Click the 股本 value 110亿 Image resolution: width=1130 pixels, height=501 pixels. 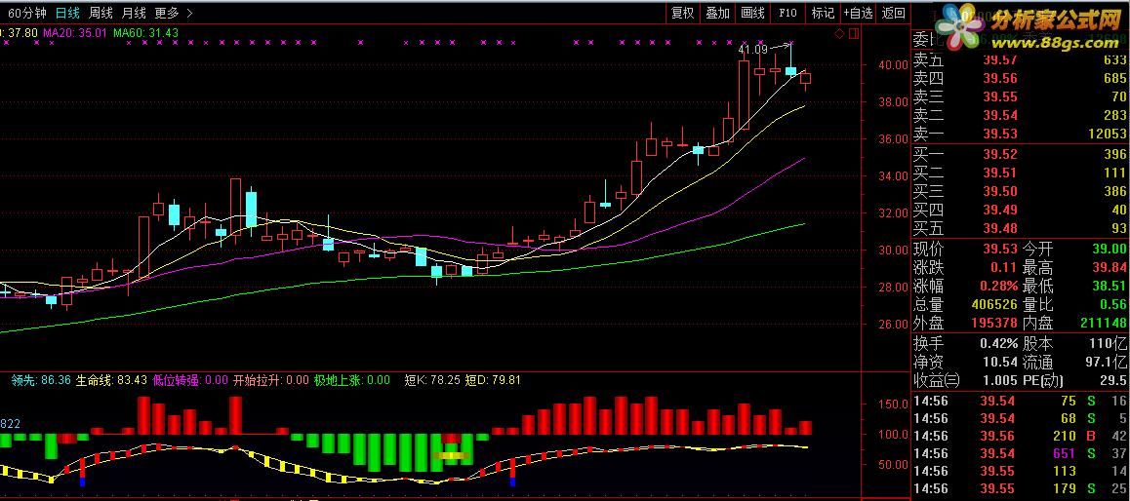1108,343
